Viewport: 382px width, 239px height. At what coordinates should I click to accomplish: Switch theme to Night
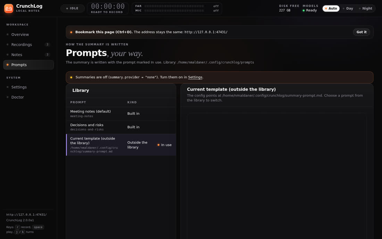(x=365, y=9)
